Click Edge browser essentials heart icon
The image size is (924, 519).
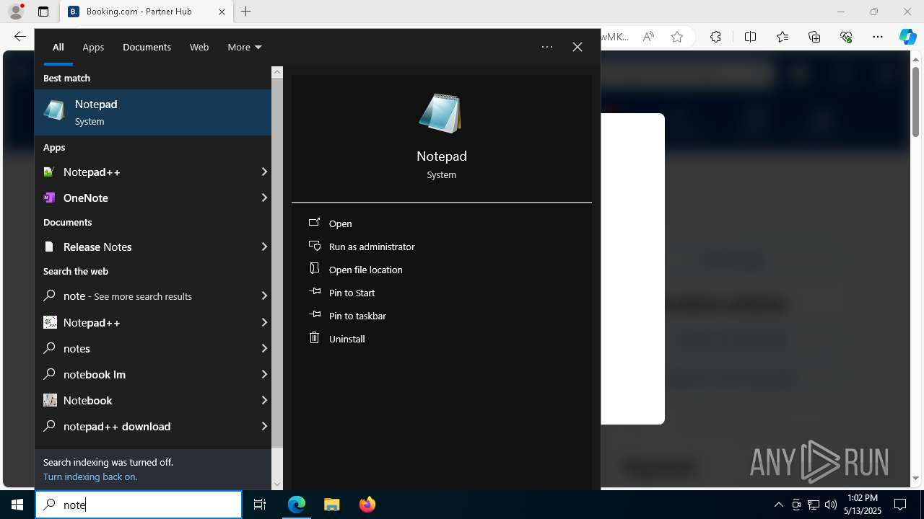846,37
